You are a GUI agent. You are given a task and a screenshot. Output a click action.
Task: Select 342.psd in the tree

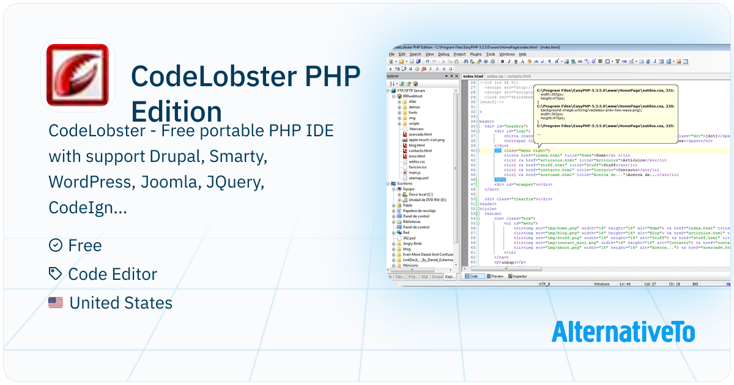point(409,238)
